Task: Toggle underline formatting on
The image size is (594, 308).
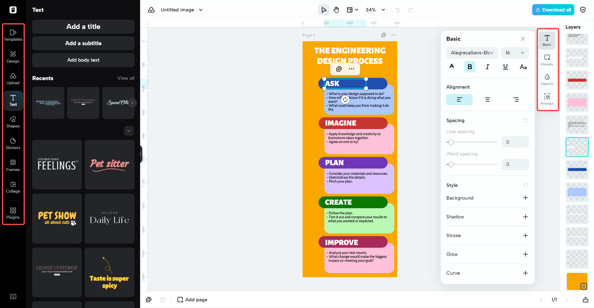Action: [505, 67]
